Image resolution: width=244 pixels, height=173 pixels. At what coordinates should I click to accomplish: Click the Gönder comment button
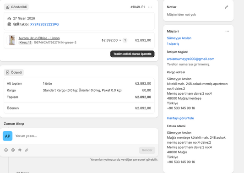[147, 150]
